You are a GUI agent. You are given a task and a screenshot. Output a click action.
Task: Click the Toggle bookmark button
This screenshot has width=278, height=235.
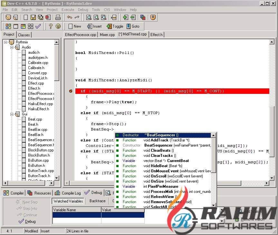[115, 26]
